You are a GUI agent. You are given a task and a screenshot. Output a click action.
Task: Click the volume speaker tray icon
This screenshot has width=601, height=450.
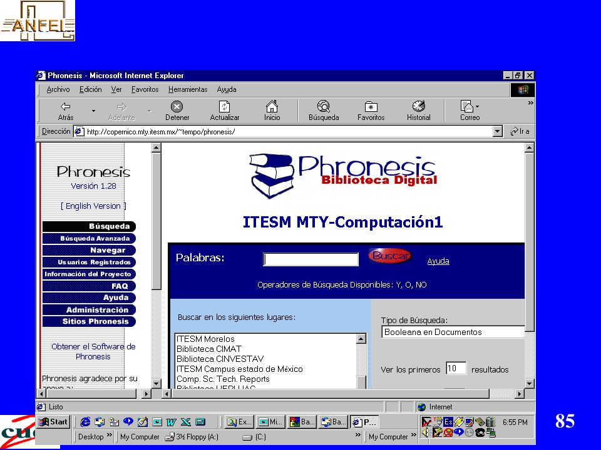coord(425,432)
